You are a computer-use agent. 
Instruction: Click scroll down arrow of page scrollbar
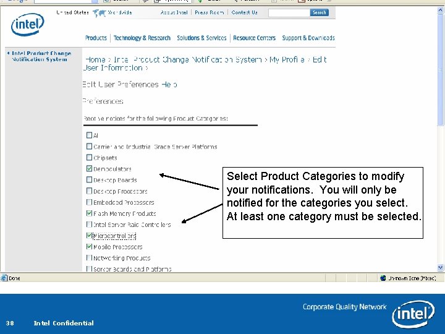(x=440, y=268)
